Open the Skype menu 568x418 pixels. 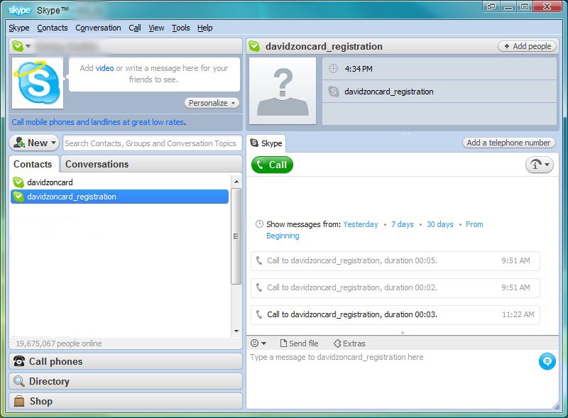[19, 28]
